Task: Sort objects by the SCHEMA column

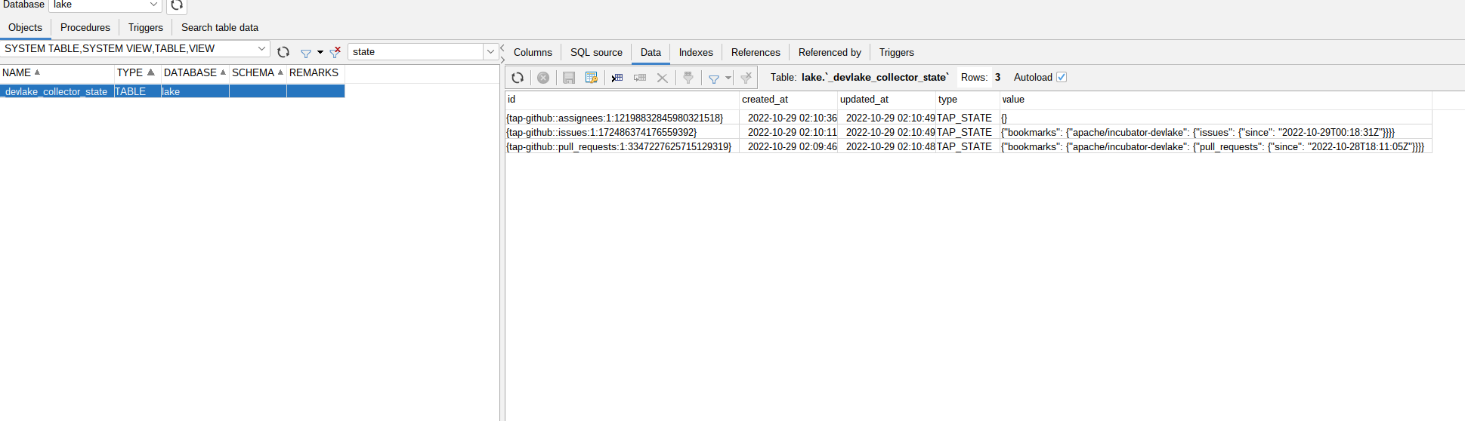Action: point(258,73)
